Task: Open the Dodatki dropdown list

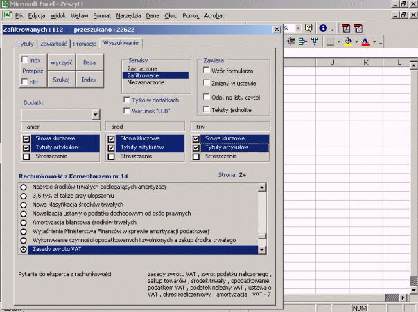Action: [95, 114]
